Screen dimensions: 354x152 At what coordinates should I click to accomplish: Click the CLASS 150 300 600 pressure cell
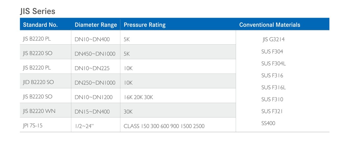coord(164,126)
